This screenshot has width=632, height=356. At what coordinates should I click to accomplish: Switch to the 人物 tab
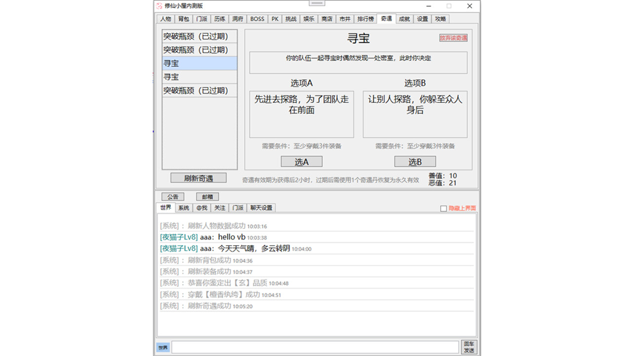click(165, 19)
